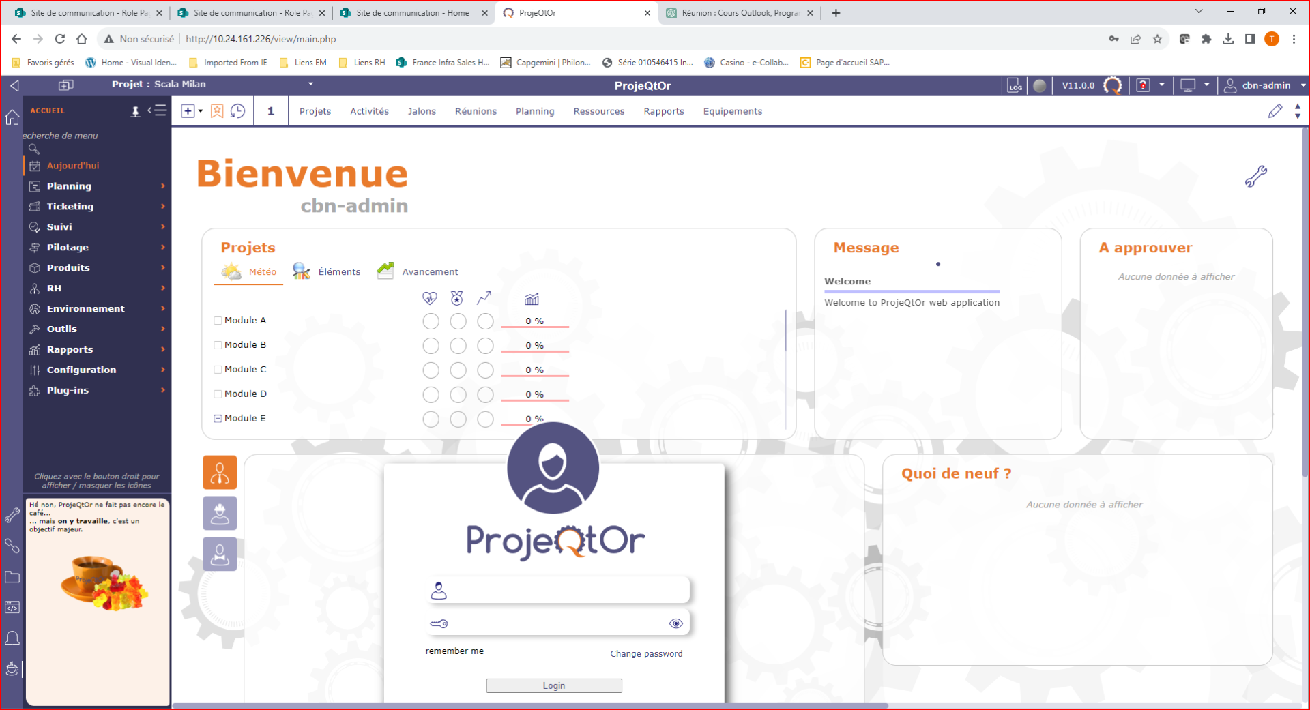Click the plus icon to create a new item
1310x710 pixels.
pyautogui.click(x=188, y=111)
